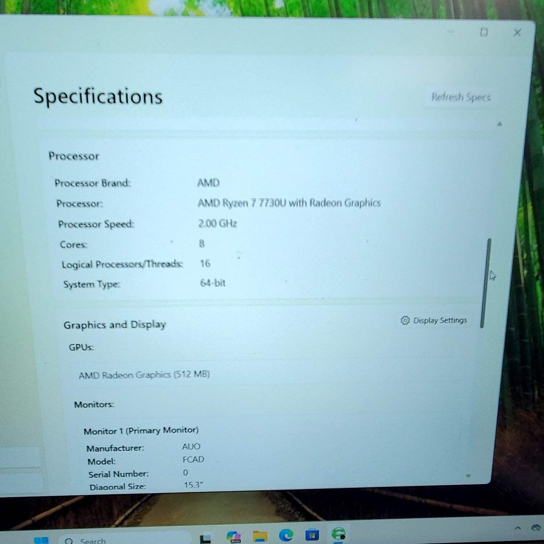Select the Specifications heading
544x544 pixels.
click(98, 96)
